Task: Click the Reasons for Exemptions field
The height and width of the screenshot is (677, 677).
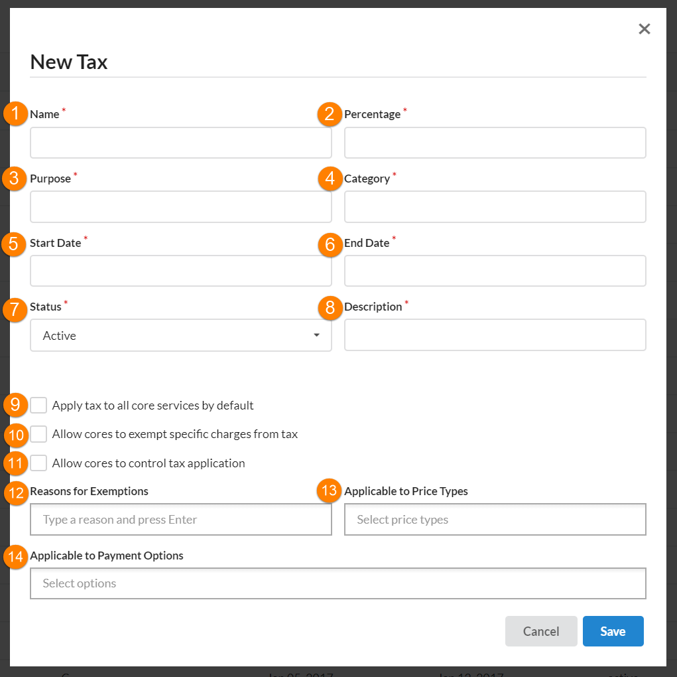Action: 180,520
